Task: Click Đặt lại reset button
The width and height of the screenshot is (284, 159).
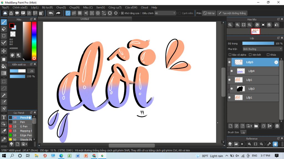Action: pyautogui.click(x=209, y=13)
